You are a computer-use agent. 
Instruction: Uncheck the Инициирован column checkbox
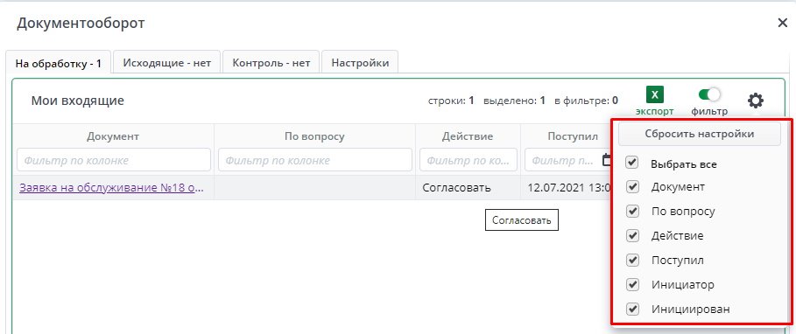632,309
